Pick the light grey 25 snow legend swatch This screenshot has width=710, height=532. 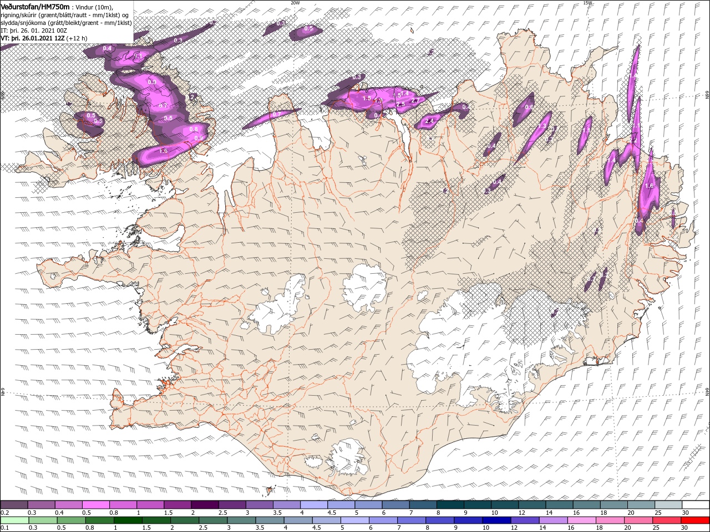pyautogui.click(x=668, y=505)
